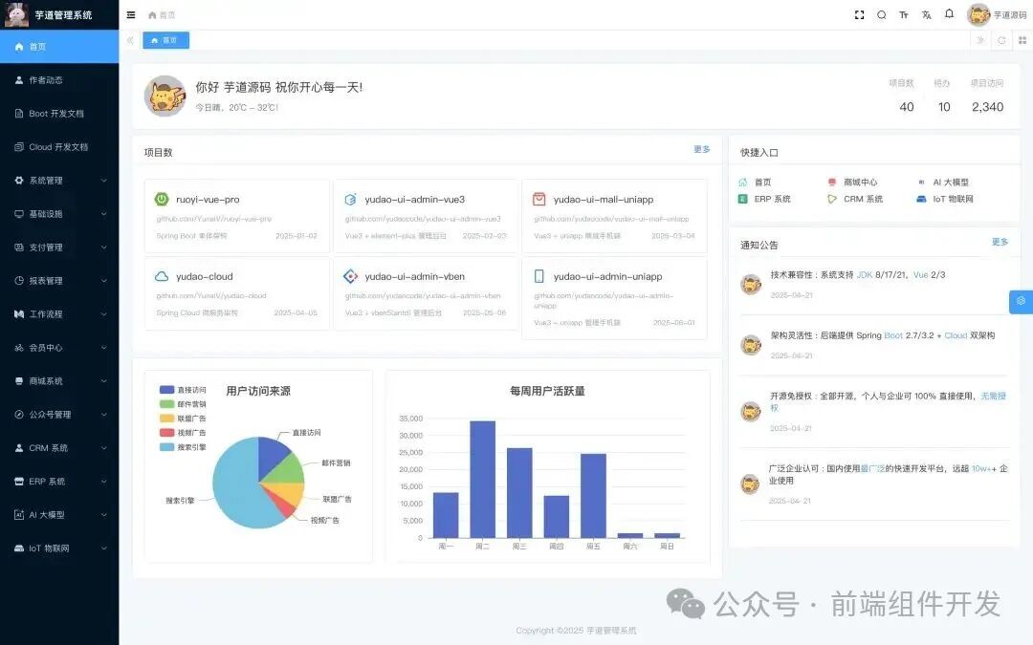Open the floating theme settings gear
The width and height of the screenshot is (1033, 645).
point(1022,301)
